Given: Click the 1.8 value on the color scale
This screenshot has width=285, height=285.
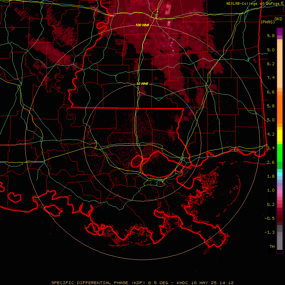Looking at the screenshot, I should click(x=271, y=176).
